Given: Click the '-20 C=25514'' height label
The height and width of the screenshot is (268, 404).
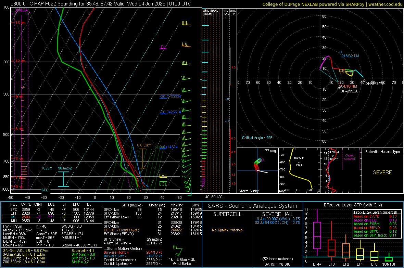Looking at the screenshot, I should [x=170, y=112].
